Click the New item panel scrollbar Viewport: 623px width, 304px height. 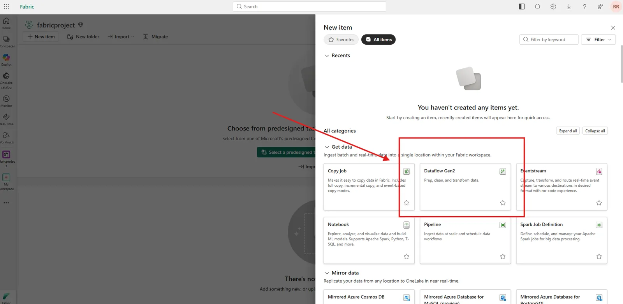click(621, 64)
